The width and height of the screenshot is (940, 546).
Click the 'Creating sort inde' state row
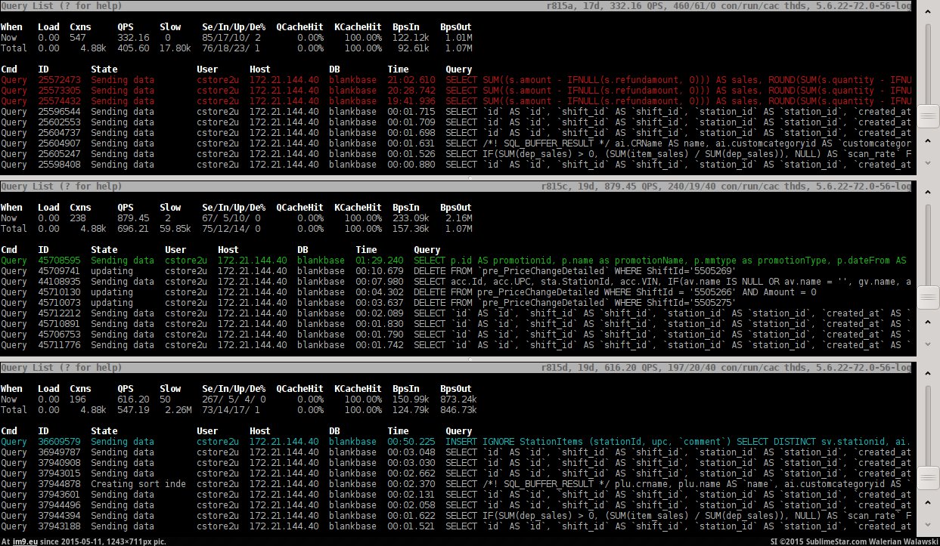pos(138,484)
